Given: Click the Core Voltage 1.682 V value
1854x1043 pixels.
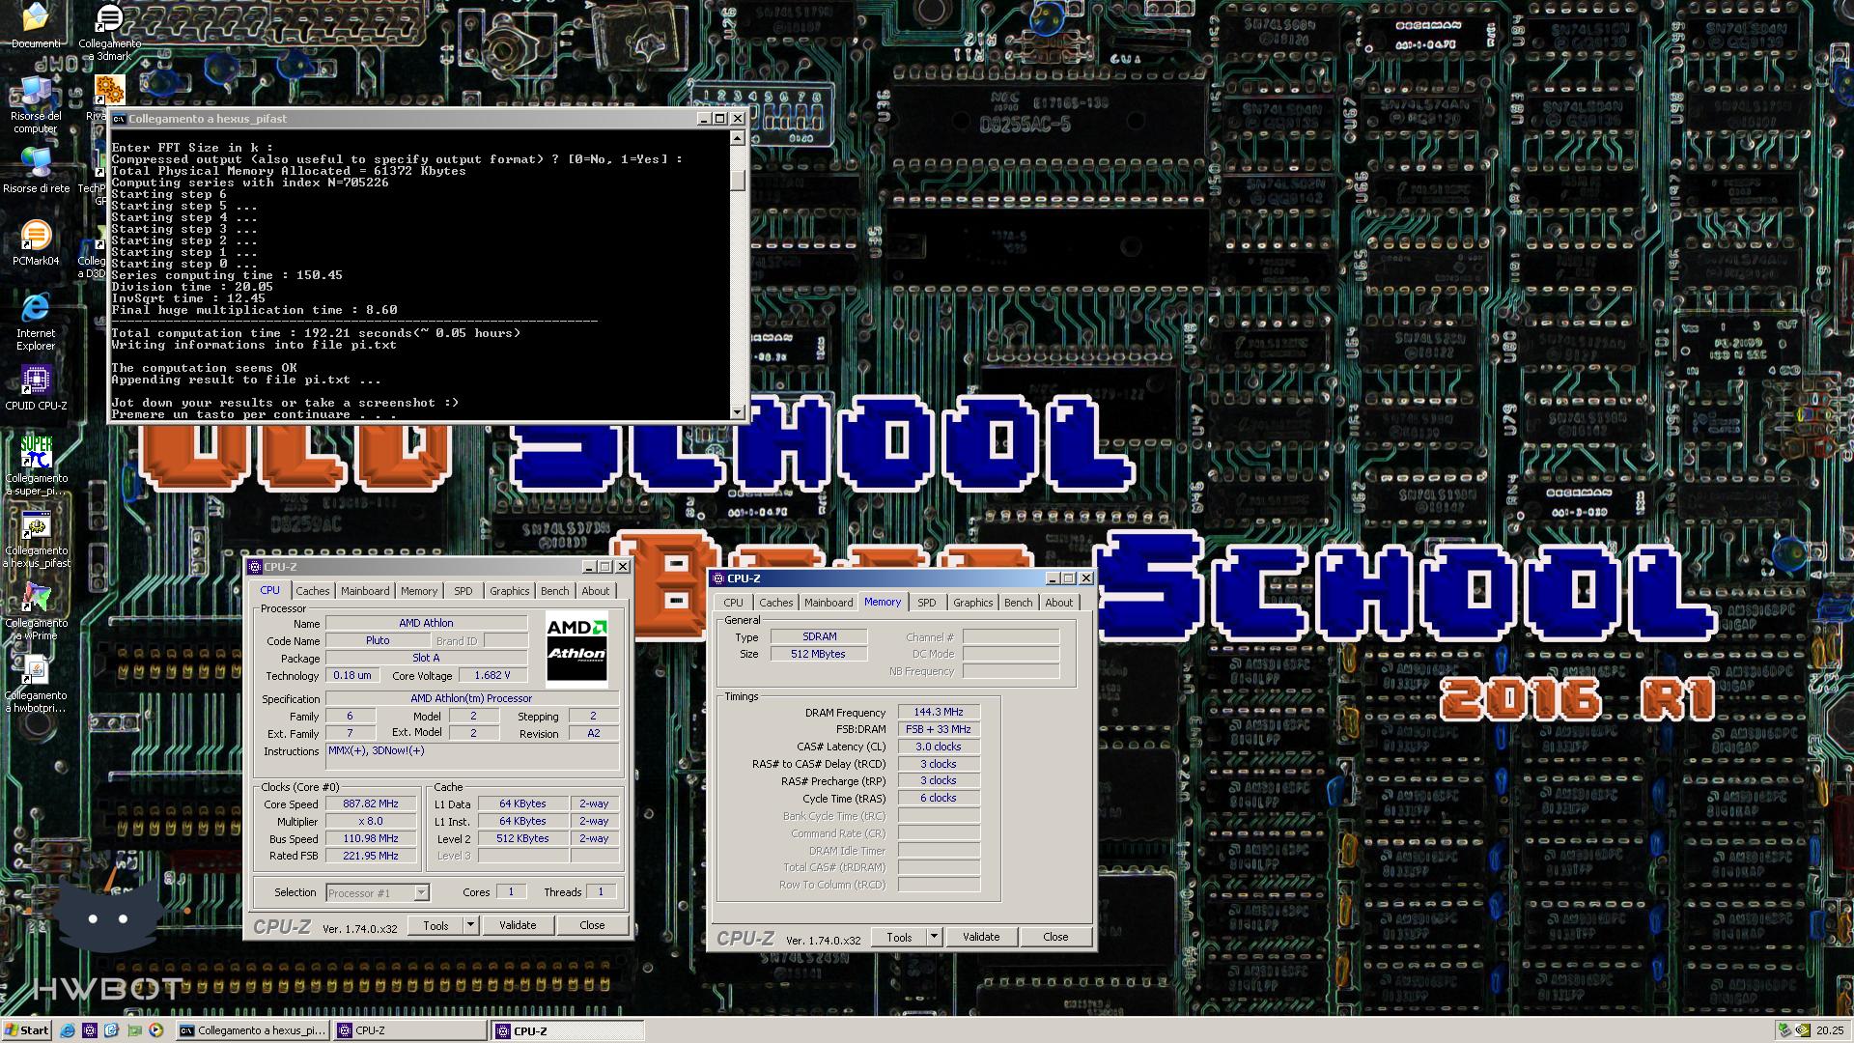Looking at the screenshot, I should click(492, 676).
